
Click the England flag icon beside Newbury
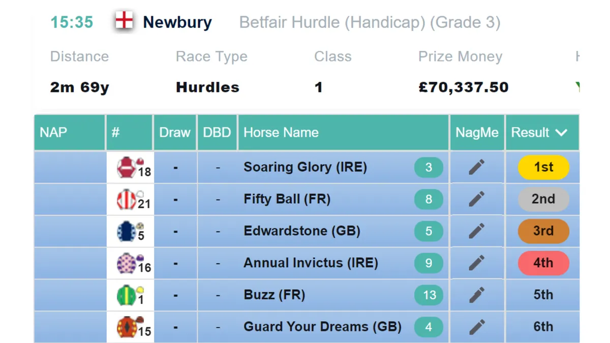pos(124,21)
